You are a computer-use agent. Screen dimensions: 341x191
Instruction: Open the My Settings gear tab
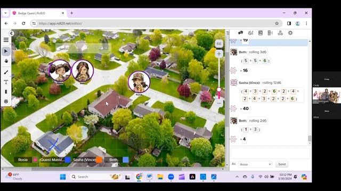click(x=290, y=33)
